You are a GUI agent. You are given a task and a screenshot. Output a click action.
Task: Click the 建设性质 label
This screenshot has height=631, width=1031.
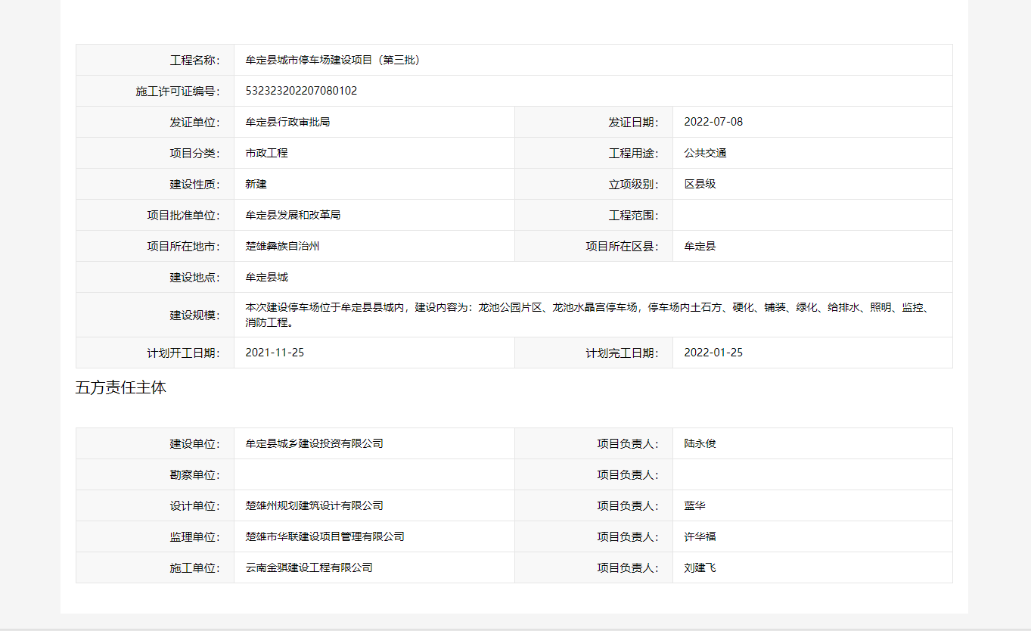[194, 184]
